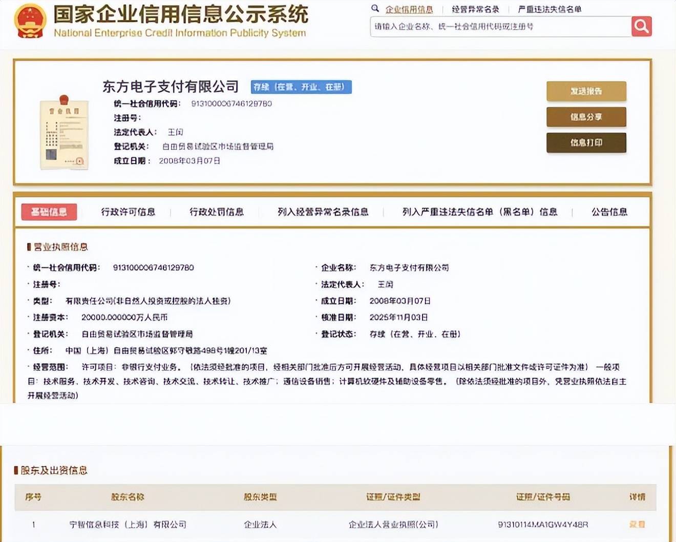Click the business license thumbnail image
The height and width of the screenshot is (542, 676).
pos(64,133)
